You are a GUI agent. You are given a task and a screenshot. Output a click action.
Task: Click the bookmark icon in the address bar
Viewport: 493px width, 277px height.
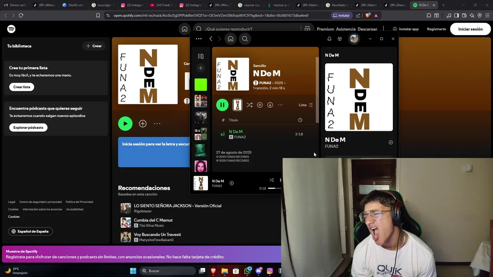click(98, 15)
